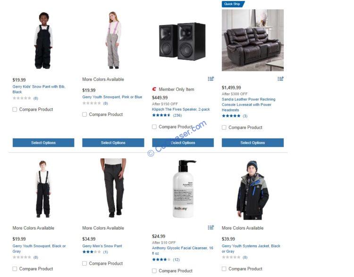
Task: Click Quick Ship badge on loveseat
Action: (x=233, y=4)
